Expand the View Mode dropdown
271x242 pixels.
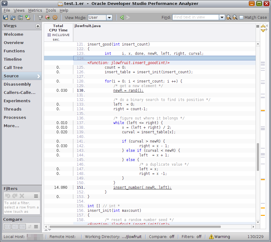point(109,18)
